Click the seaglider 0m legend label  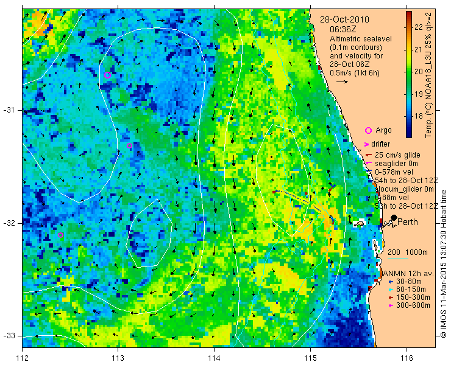[x=395, y=164]
